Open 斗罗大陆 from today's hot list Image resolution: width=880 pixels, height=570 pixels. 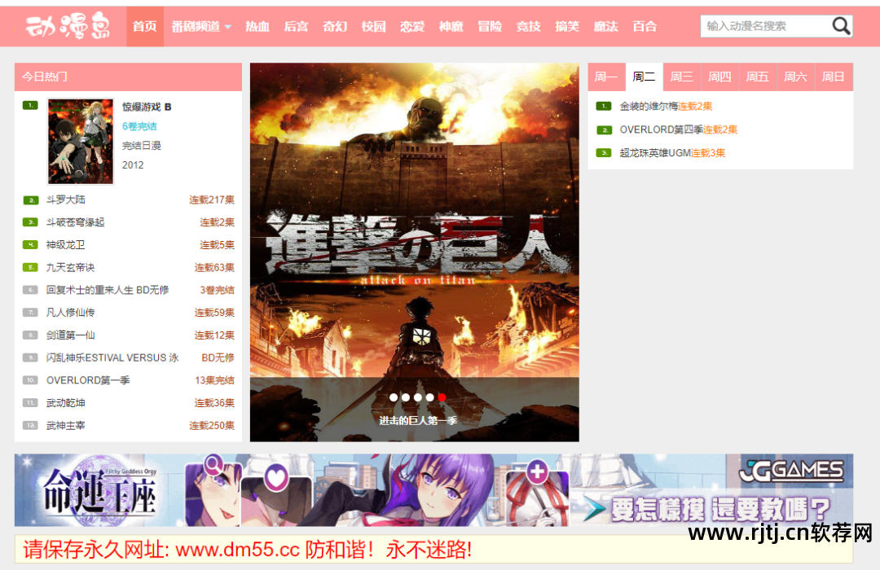66,199
